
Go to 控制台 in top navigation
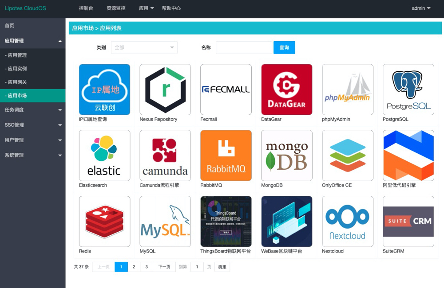pos(86,8)
